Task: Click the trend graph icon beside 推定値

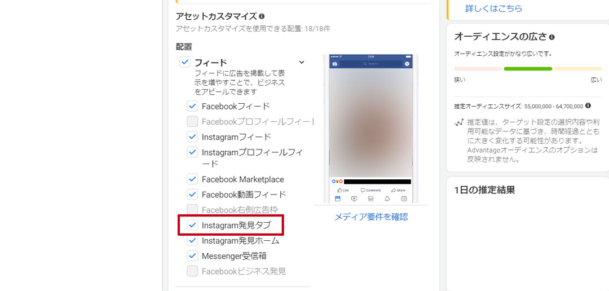Action: pyautogui.click(x=459, y=122)
